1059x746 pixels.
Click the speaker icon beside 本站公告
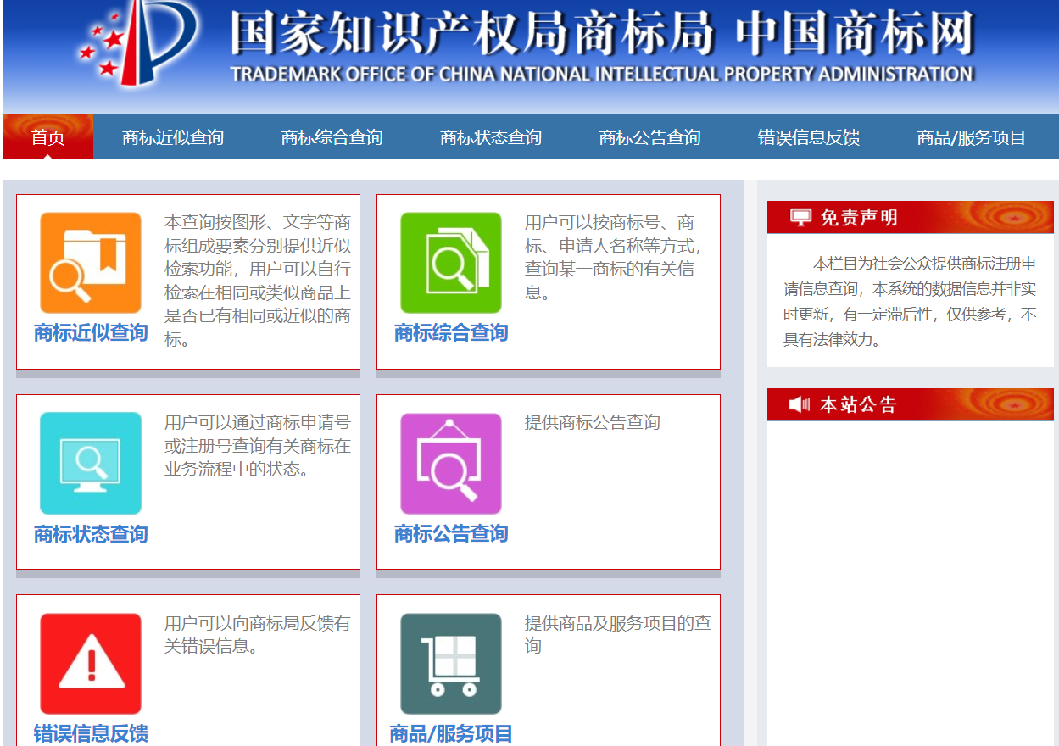click(x=800, y=404)
